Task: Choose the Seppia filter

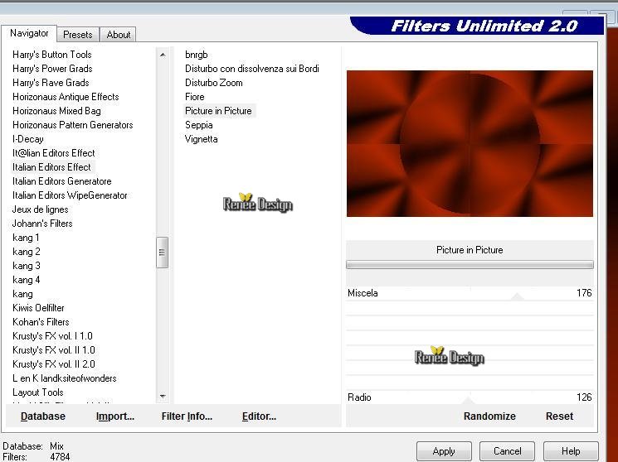Action: tap(198, 125)
